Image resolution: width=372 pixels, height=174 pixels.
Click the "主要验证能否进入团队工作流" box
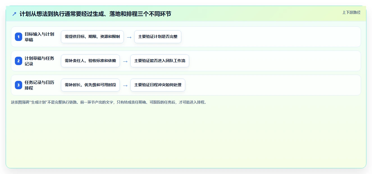pyautogui.click(x=160, y=61)
